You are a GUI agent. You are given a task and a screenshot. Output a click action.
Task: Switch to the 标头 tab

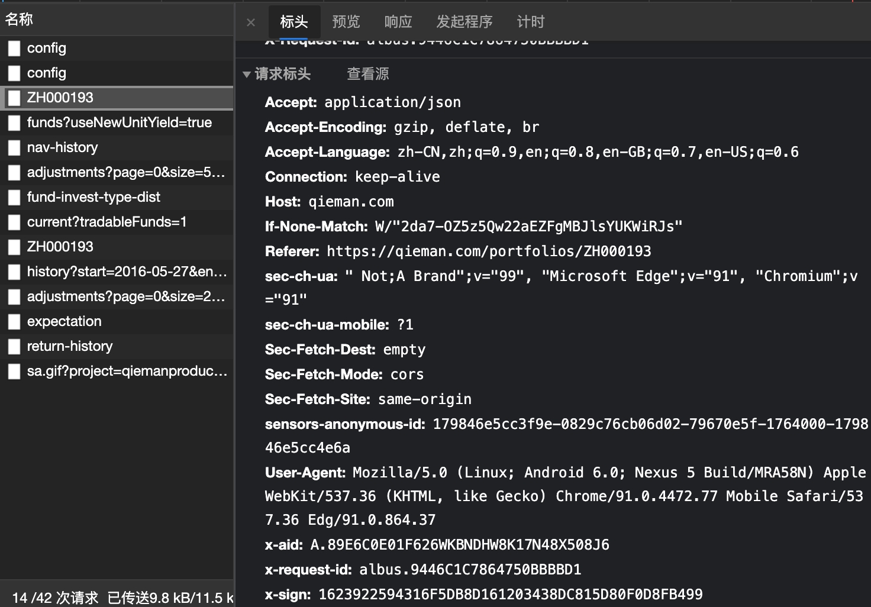(x=294, y=22)
